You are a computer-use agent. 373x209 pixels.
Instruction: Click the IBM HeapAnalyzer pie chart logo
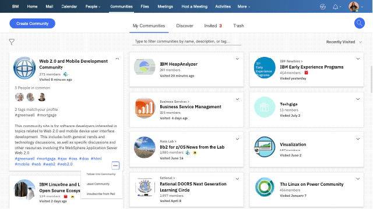145,67
